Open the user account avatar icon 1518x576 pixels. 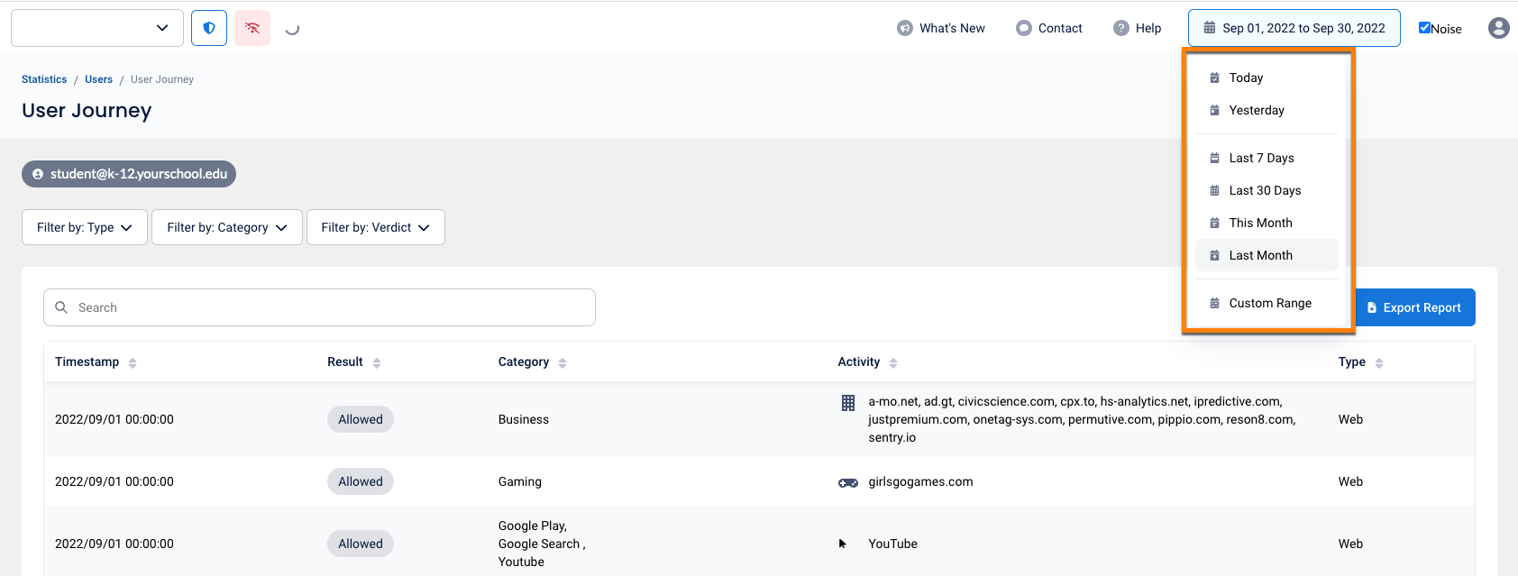(x=1499, y=28)
